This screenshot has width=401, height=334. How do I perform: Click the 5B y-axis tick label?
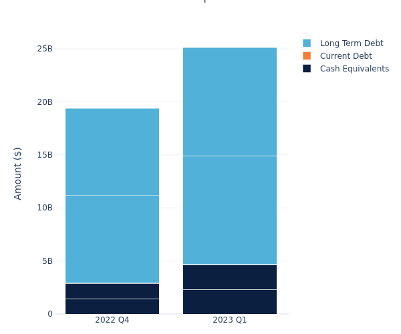tap(47, 261)
